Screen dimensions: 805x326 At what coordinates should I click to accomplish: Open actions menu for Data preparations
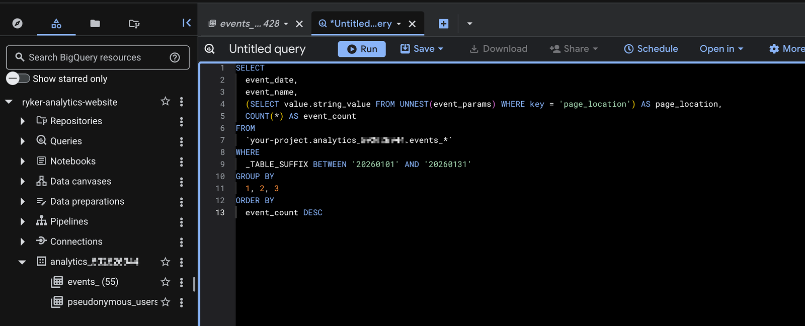(182, 202)
